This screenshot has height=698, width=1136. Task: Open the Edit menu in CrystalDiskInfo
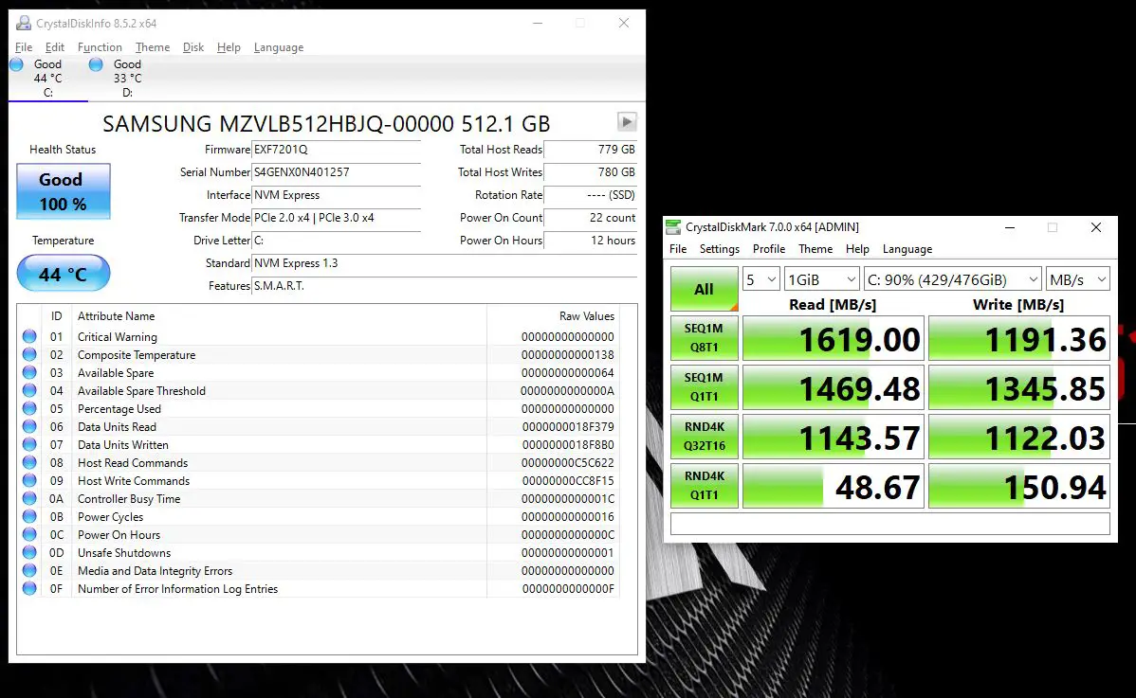pyautogui.click(x=54, y=47)
